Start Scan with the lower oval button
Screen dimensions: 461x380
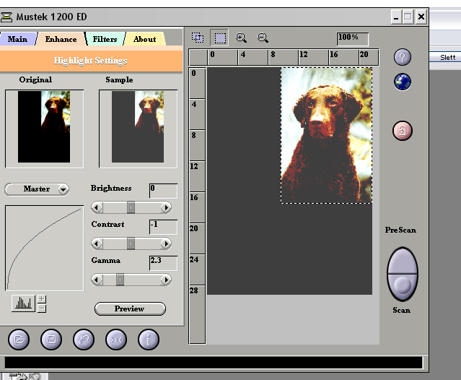402,288
